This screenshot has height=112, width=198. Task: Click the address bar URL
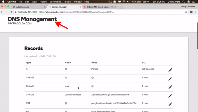[x=77, y=12]
